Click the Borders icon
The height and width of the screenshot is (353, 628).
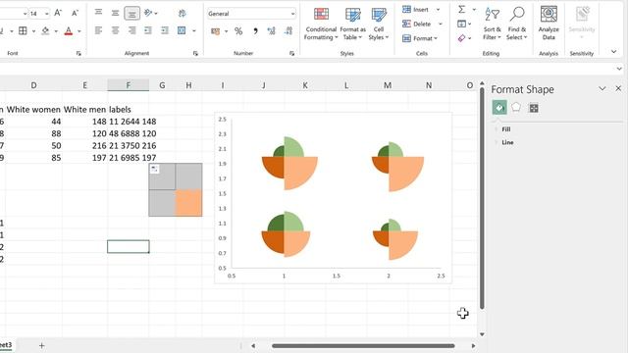click(x=23, y=30)
